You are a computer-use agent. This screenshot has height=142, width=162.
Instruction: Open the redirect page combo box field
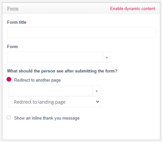55,91
